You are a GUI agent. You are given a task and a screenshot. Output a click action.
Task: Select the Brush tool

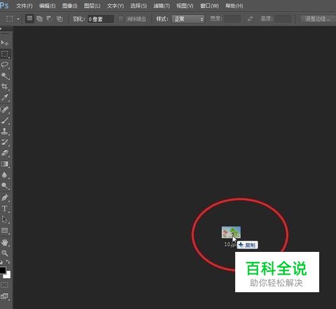coord(5,120)
